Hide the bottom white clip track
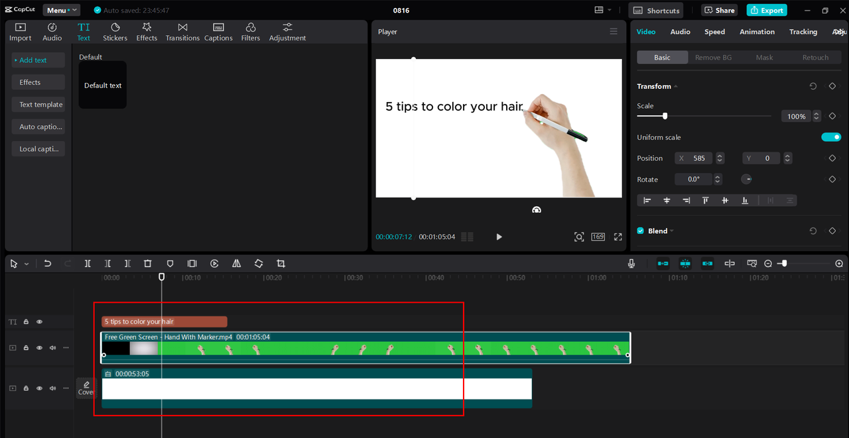Screen dimensions: 849x438 click(x=39, y=388)
